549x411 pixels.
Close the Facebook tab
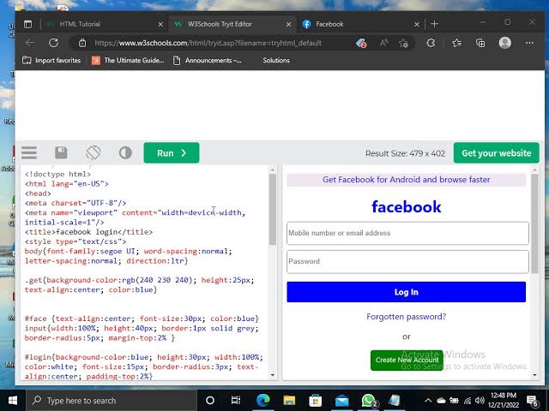point(417,24)
